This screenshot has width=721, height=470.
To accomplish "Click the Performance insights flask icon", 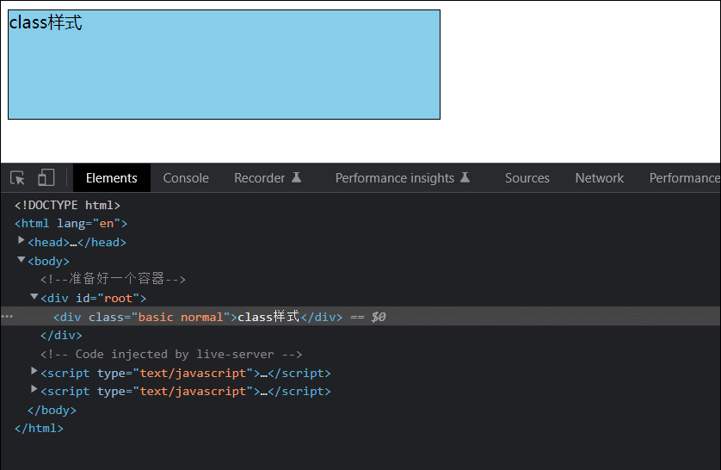I will click(x=465, y=177).
